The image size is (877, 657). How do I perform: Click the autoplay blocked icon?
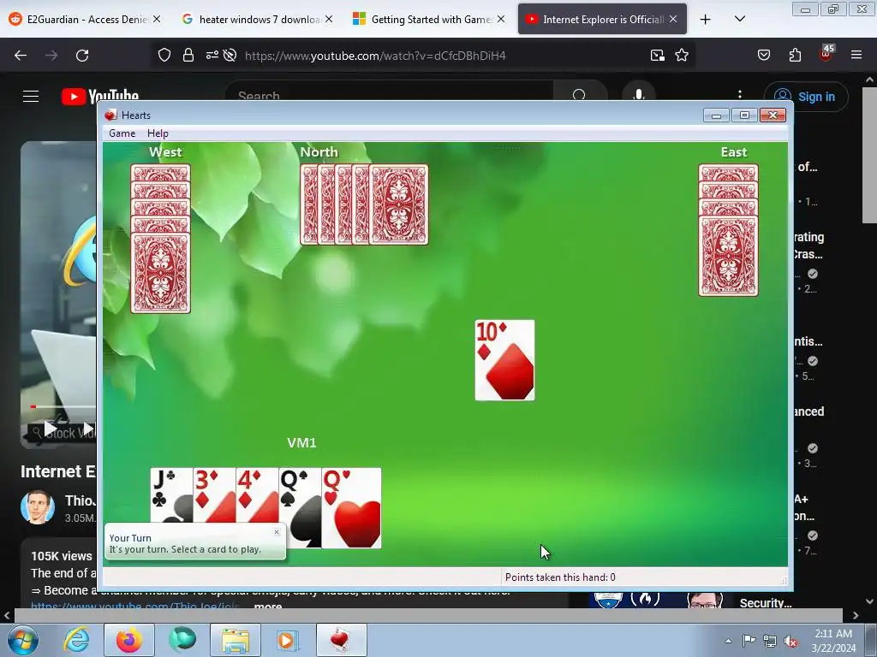[230, 56]
